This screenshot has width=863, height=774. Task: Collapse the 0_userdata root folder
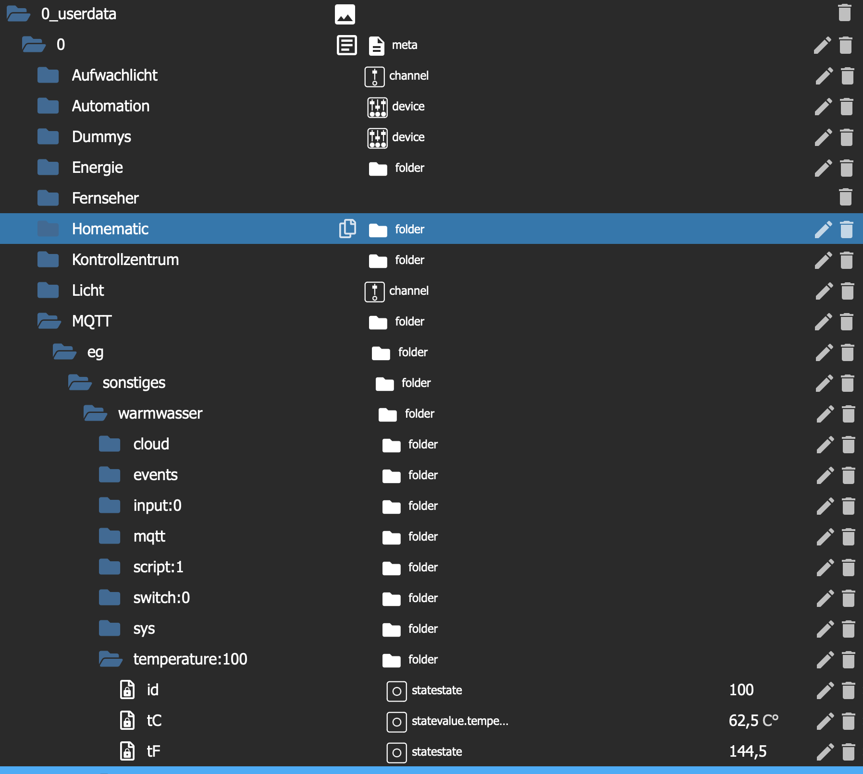(x=18, y=14)
